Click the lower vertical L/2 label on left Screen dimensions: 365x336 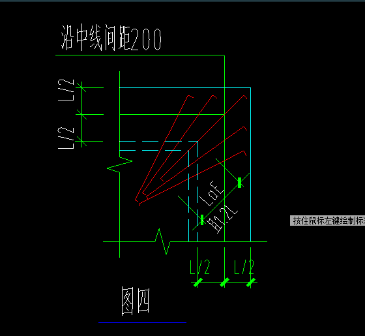tap(66, 138)
